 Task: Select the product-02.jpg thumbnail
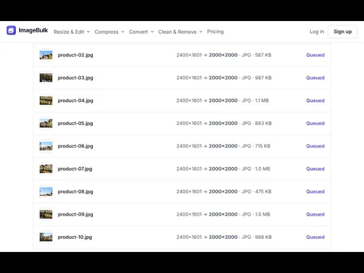46,55
